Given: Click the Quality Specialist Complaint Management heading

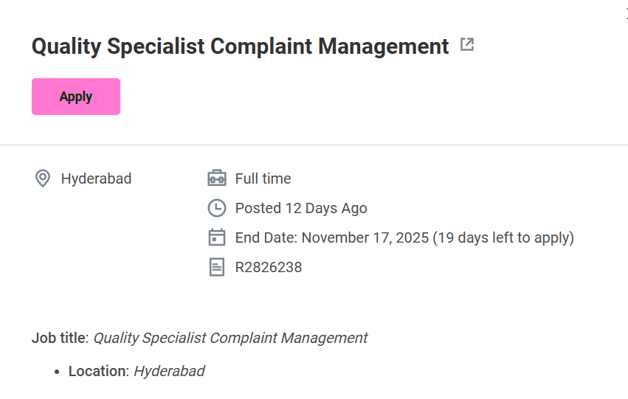Looking at the screenshot, I should pos(240,46).
